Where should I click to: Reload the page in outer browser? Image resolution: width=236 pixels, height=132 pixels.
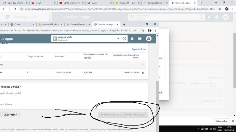(15, 9)
